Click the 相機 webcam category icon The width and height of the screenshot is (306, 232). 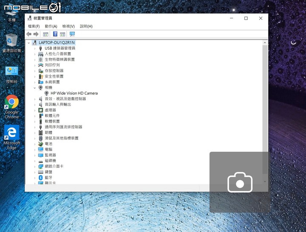coord(41,88)
